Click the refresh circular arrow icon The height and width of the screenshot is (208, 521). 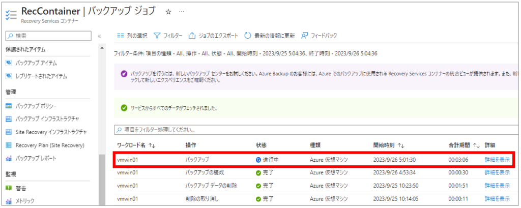[x=248, y=36]
